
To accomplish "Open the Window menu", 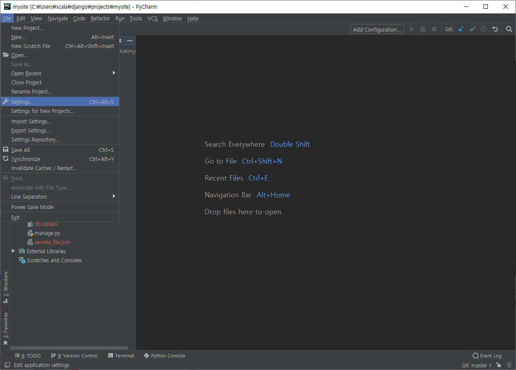I will coord(172,19).
